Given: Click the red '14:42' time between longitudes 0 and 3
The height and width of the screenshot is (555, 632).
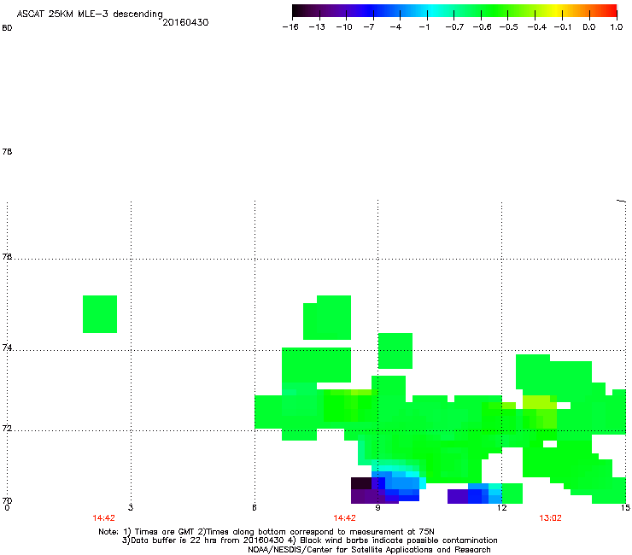Looking at the screenshot, I should click(x=103, y=518).
